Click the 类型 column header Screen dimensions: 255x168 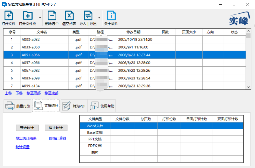pyautogui.click(x=79, y=32)
